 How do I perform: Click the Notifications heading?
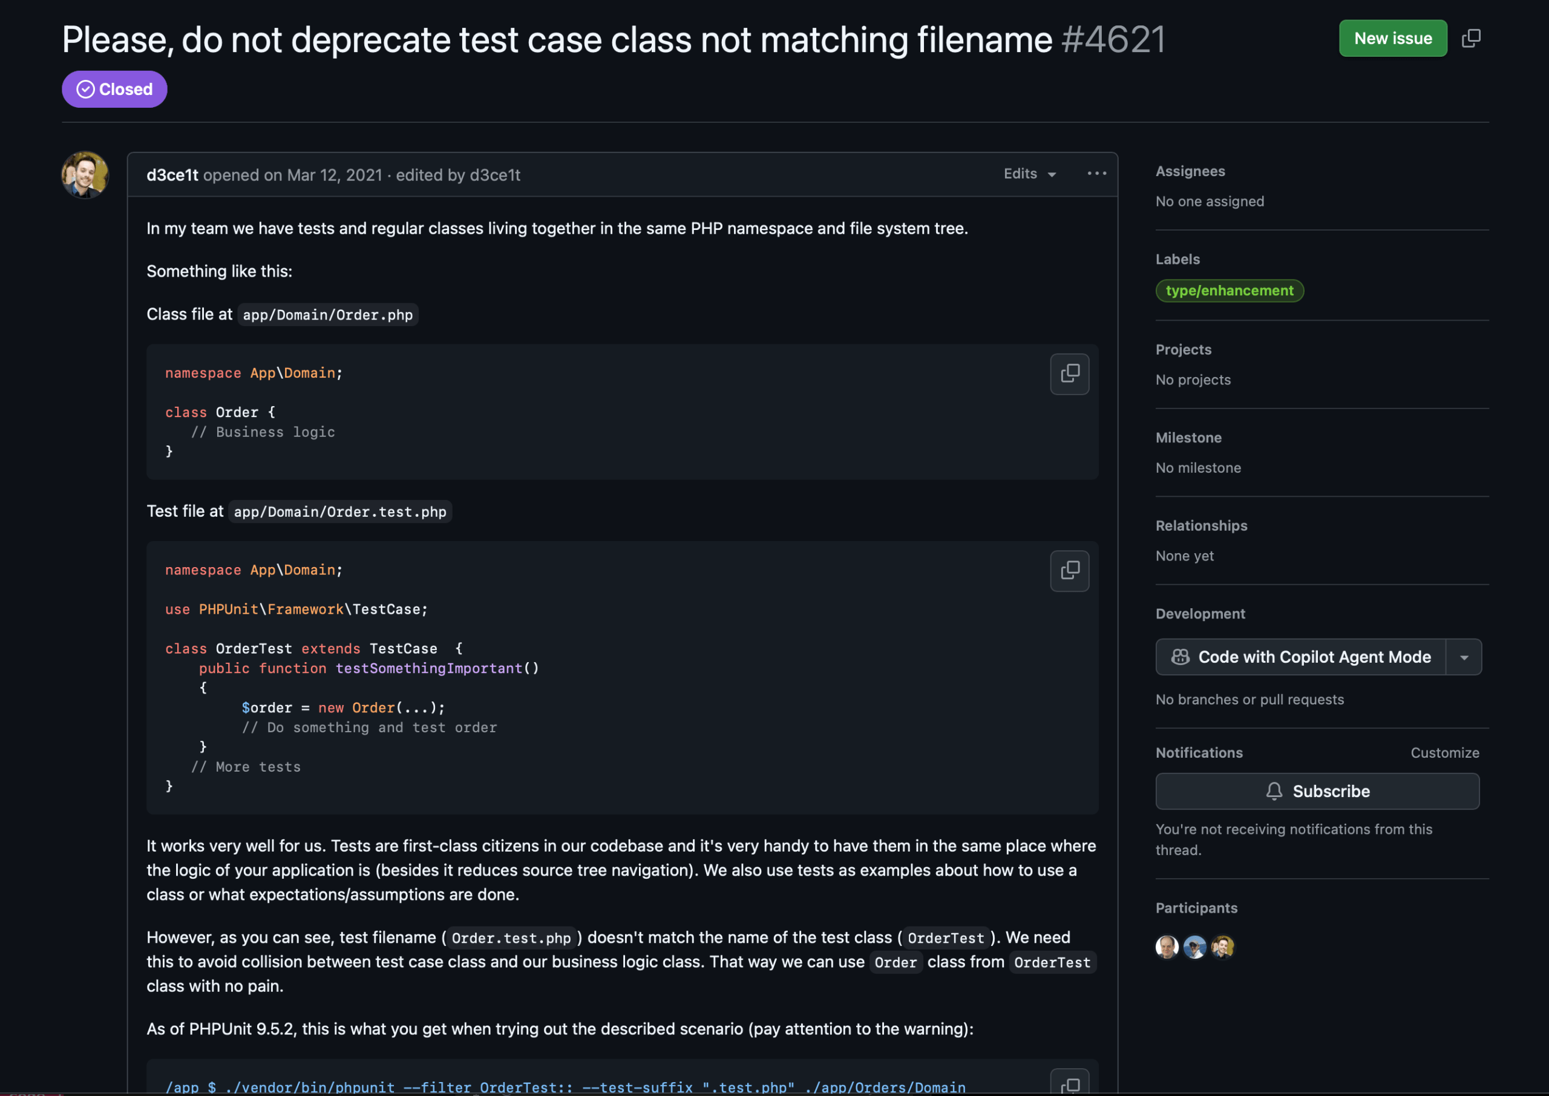coord(1199,753)
